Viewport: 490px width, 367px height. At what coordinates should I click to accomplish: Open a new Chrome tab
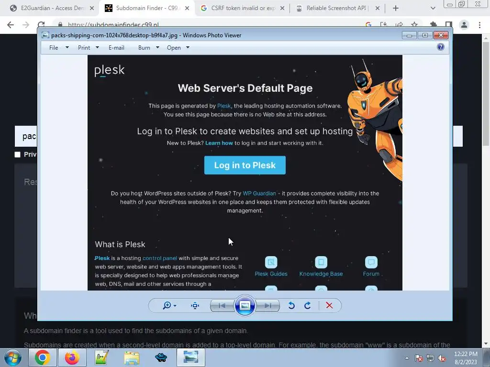[396, 9]
